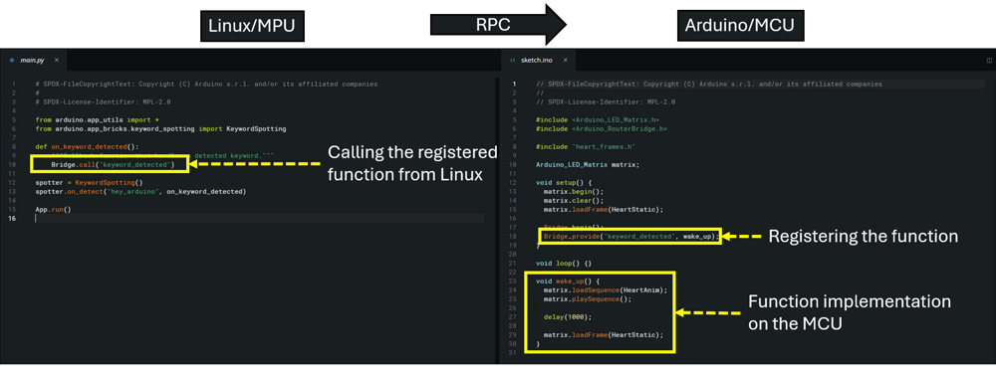Screen dimensions: 996x376
Task: Click the 'void wake_up() {' line
Action: [x=568, y=281]
